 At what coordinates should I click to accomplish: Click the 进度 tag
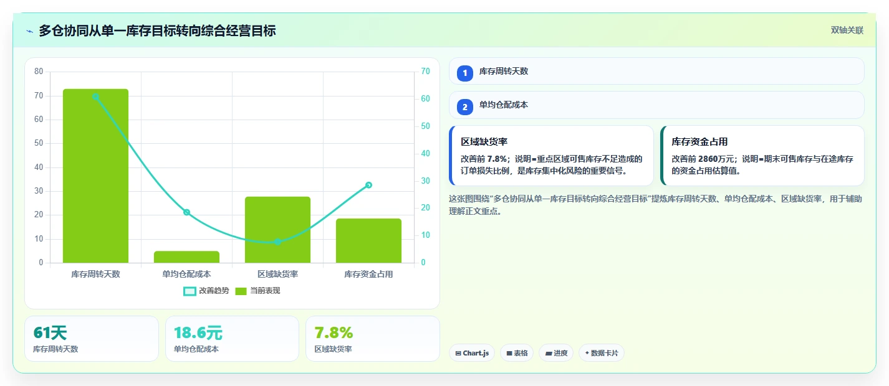(x=556, y=353)
